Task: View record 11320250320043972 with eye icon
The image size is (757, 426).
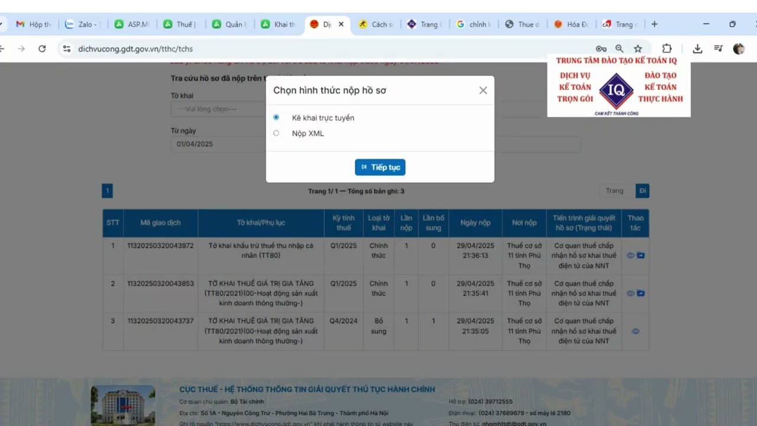Action: tap(630, 256)
